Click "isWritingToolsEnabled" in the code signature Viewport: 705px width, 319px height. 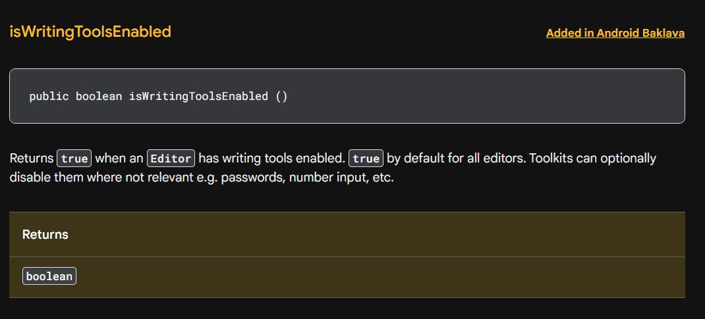point(198,97)
